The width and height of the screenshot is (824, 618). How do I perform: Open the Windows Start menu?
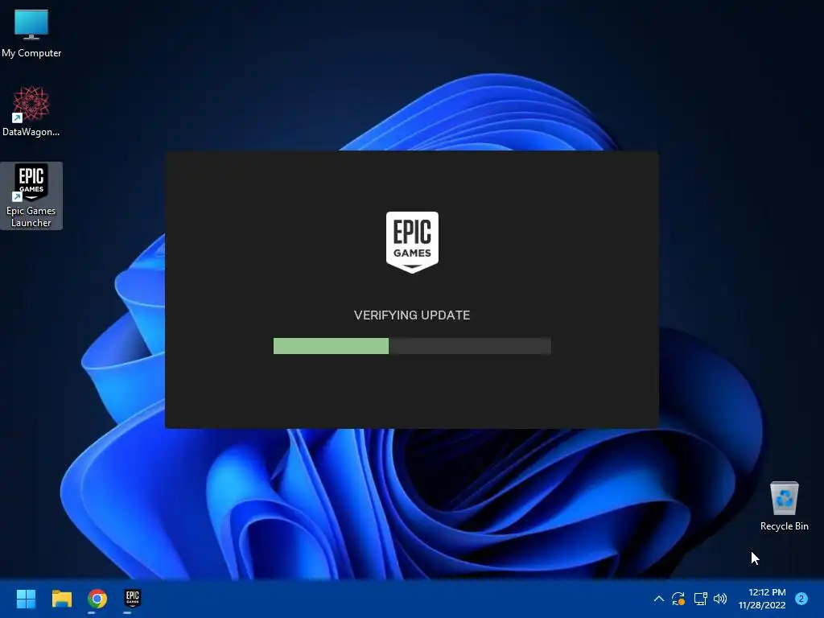(x=26, y=599)
